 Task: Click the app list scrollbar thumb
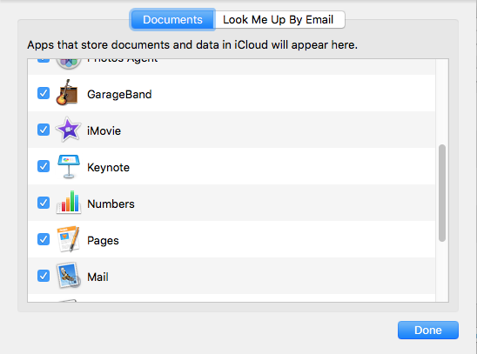(442, 193)
